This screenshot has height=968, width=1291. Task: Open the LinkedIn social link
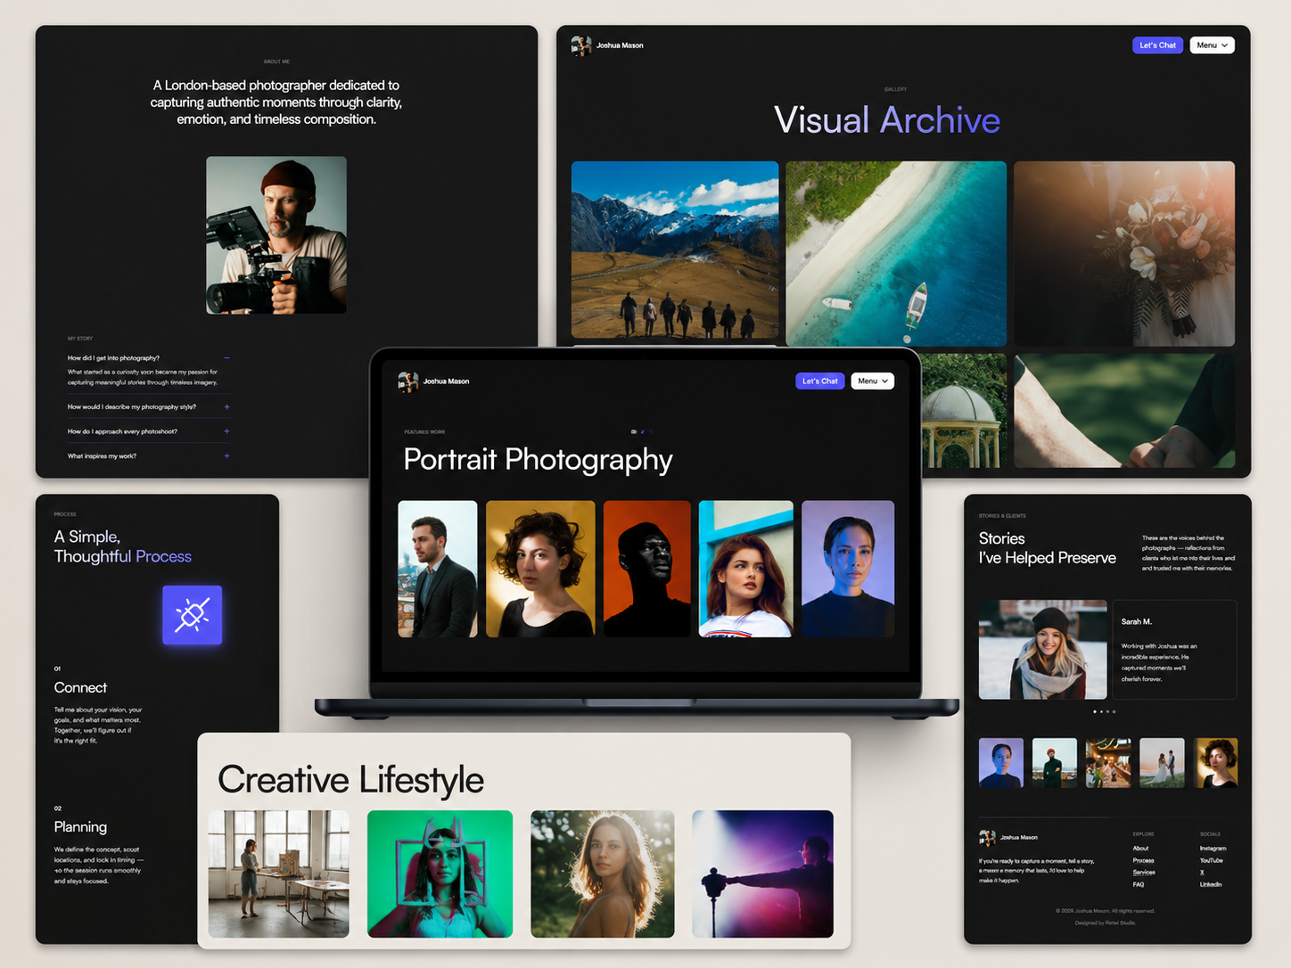pos(1211,884)
